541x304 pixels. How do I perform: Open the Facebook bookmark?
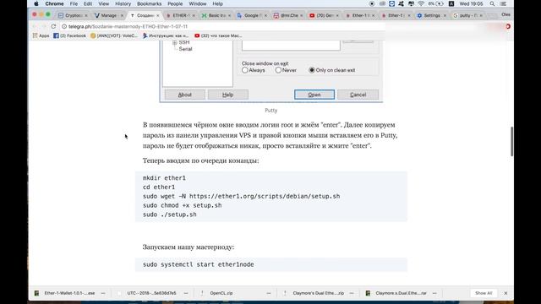(69, 35)
